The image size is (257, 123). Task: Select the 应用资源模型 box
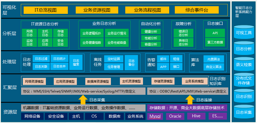[x=65, y=81]
